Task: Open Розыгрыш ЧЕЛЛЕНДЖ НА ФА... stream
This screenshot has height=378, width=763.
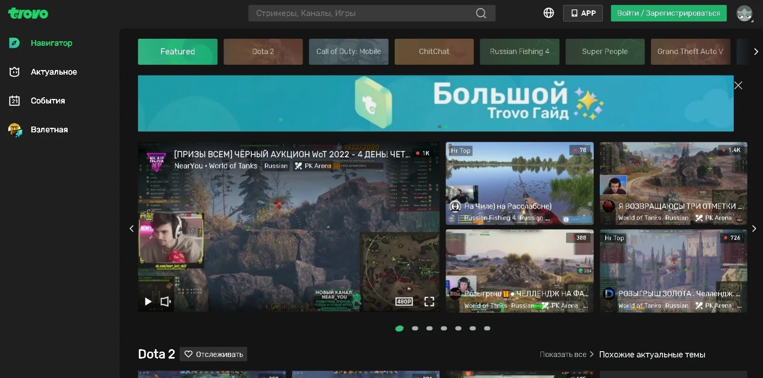Action: [519, 271]
